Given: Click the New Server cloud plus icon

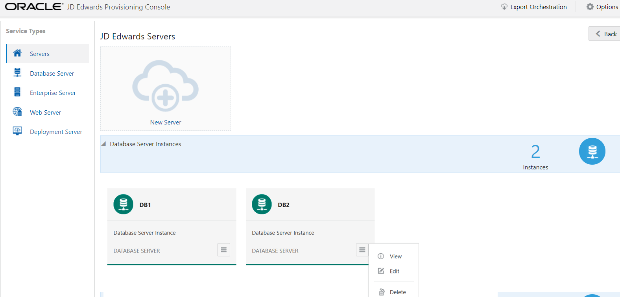Looking at the screenshot, I should [165, 85].
